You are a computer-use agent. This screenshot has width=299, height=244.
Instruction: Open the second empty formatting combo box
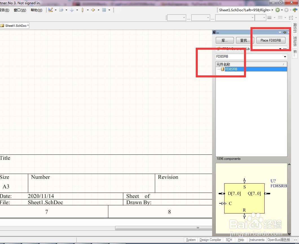(201, 18)
